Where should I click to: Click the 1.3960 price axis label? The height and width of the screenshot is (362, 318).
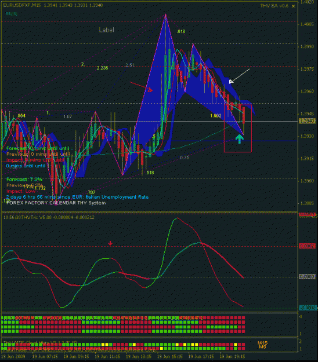coord(307,92)
